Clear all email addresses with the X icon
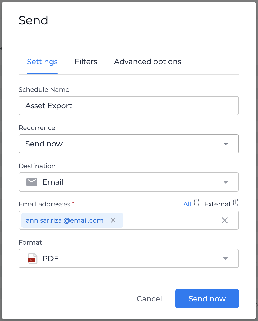This screenshot has height=321, width=258. pyautogui.click(x=225, y=220)
